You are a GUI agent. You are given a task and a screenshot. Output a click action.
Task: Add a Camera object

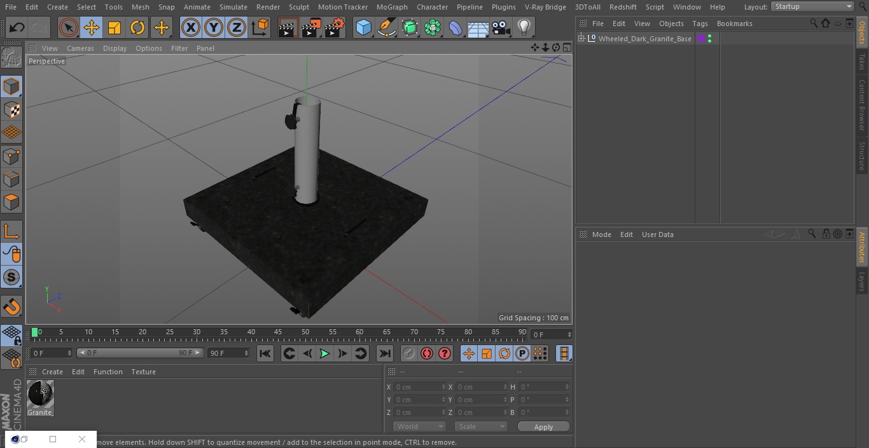(x=501, y=28)
